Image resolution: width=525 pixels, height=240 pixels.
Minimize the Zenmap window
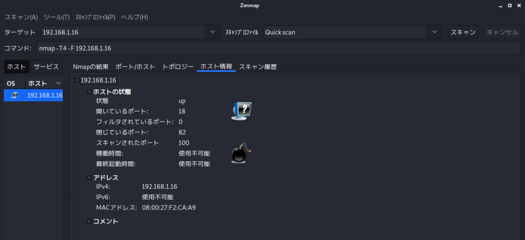[x=500, y=6]
